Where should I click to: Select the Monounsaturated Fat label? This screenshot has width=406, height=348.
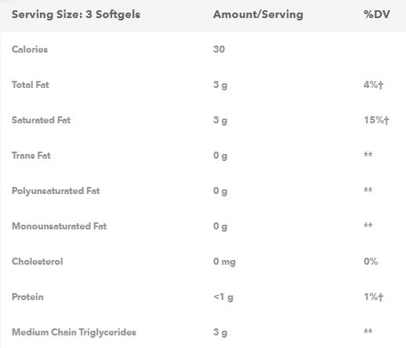tap(60, 226)
